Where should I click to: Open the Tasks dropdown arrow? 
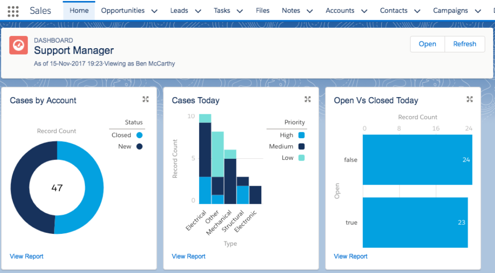(x=240, y=11)
